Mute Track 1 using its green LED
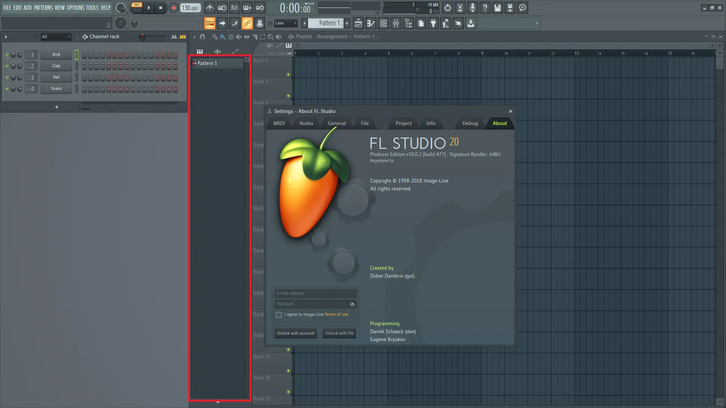Screen dimensions: 726x408 pos(288,75)
